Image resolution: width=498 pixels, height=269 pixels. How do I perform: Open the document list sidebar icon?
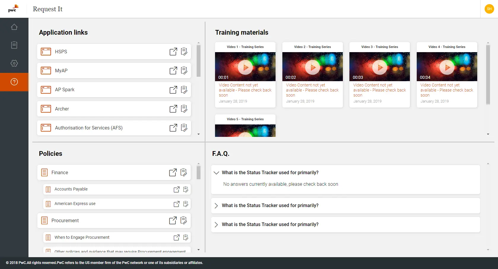(x=14, y=45)
